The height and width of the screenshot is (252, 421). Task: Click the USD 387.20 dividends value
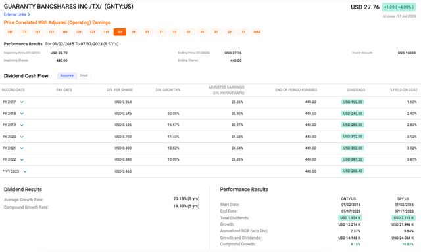(353, 159)
